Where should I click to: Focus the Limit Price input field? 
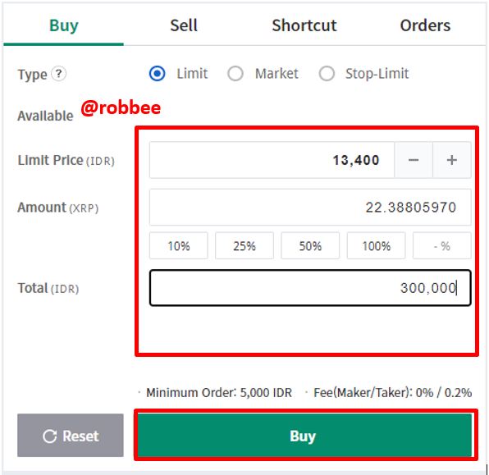pyautogui.click(x=272, y=160)
